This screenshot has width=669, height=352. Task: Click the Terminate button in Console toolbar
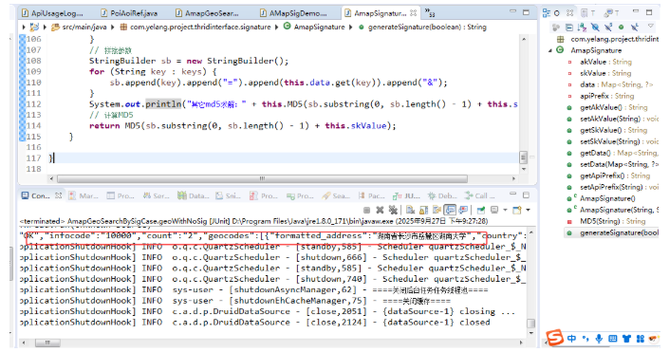point(366,210)
